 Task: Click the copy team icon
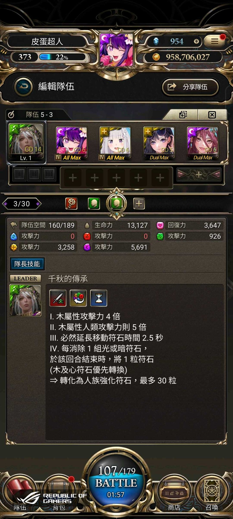coord(183,115)
